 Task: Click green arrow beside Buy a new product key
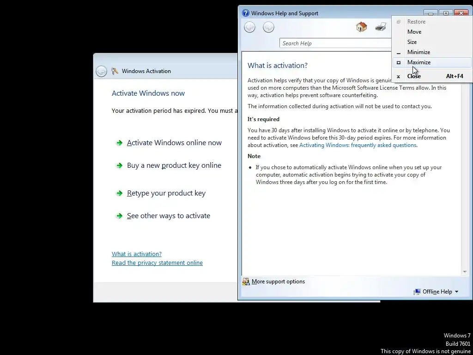coord(120,165)
